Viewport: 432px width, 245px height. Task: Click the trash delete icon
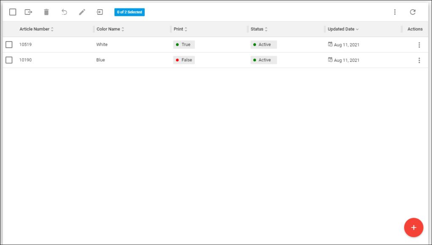(46, 12)
